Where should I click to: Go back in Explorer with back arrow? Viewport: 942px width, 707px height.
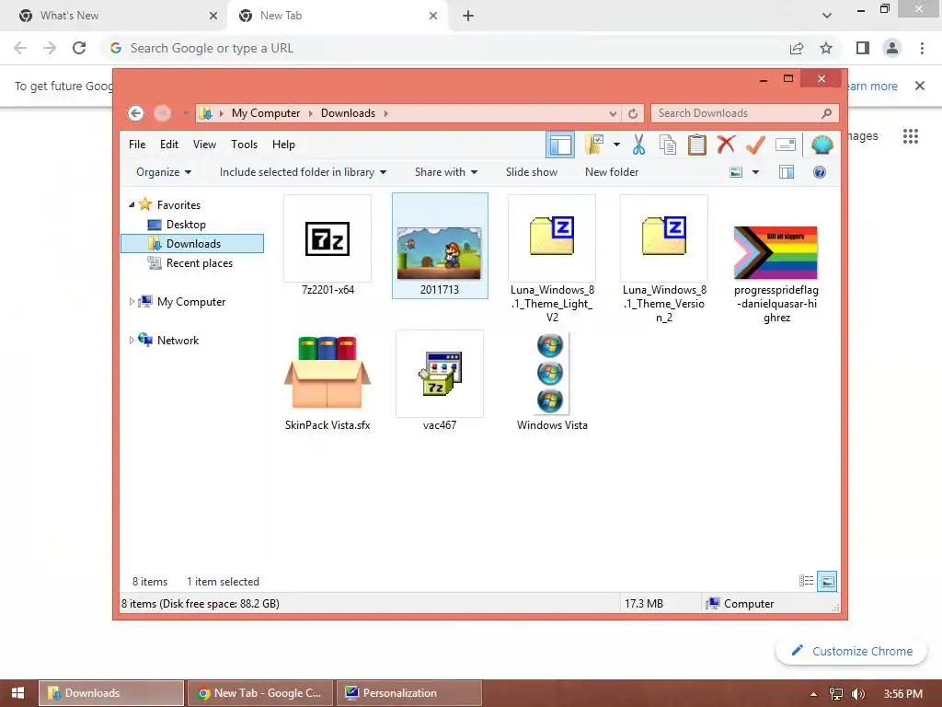pyautogui.click(x=136, y=113)
